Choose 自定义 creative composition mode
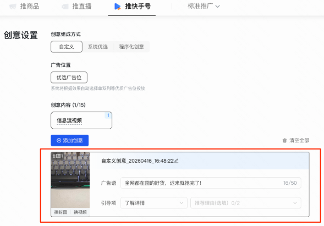This screenshot has height=226, width=324. (x=67, y=47)
